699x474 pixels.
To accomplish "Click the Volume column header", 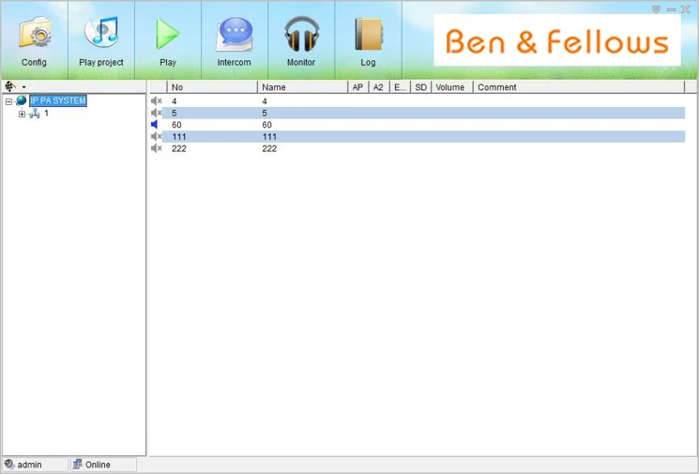I will point(452,87).
